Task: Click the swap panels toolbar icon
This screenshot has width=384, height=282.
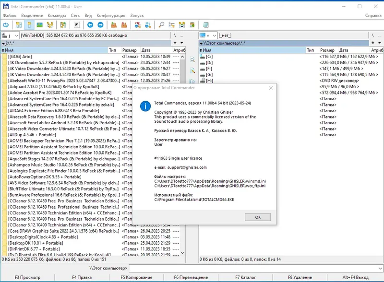Action: point(63,25)
